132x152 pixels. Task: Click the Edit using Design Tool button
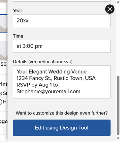pos(62,128)
